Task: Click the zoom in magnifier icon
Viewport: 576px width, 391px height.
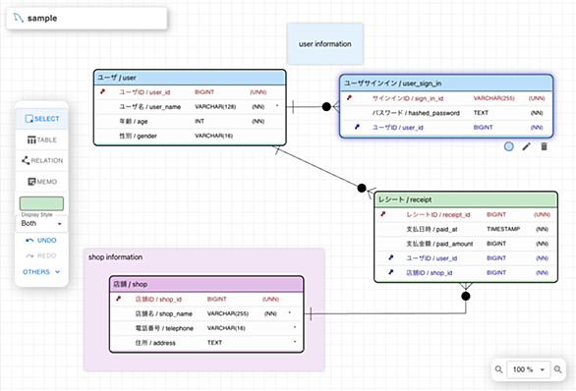Action: point(557,369)
